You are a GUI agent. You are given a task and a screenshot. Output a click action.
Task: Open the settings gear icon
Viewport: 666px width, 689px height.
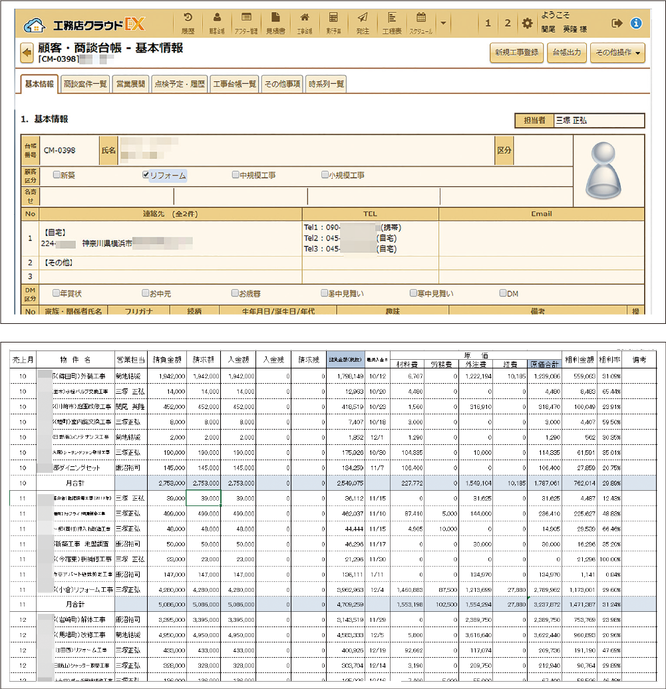click(x=527, y=23)
